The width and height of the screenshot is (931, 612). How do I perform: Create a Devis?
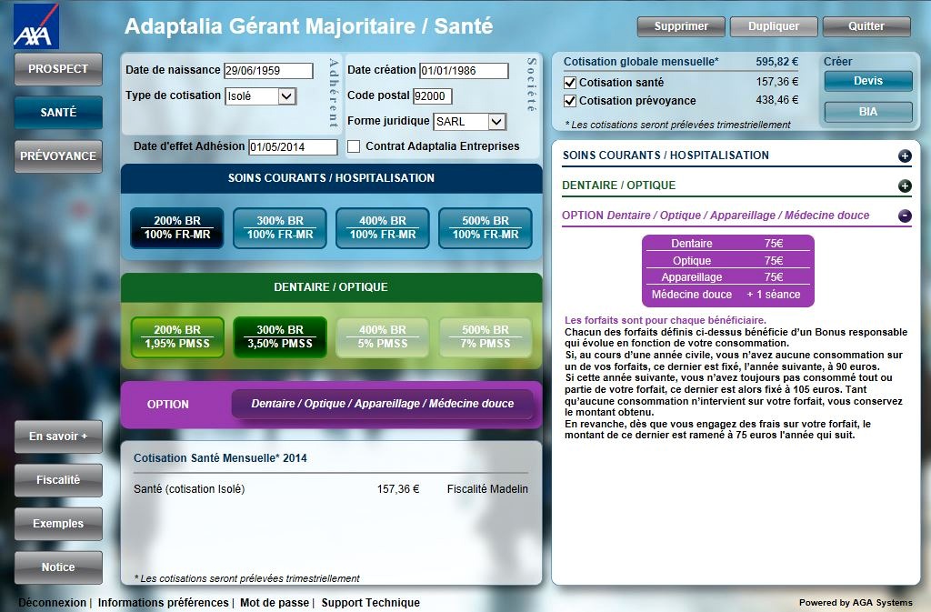pyautogui.click(x=868, y=81)
